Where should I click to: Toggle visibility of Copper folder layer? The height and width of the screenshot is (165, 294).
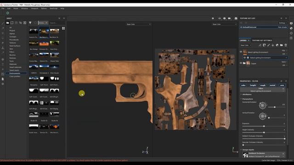[241, 63]
